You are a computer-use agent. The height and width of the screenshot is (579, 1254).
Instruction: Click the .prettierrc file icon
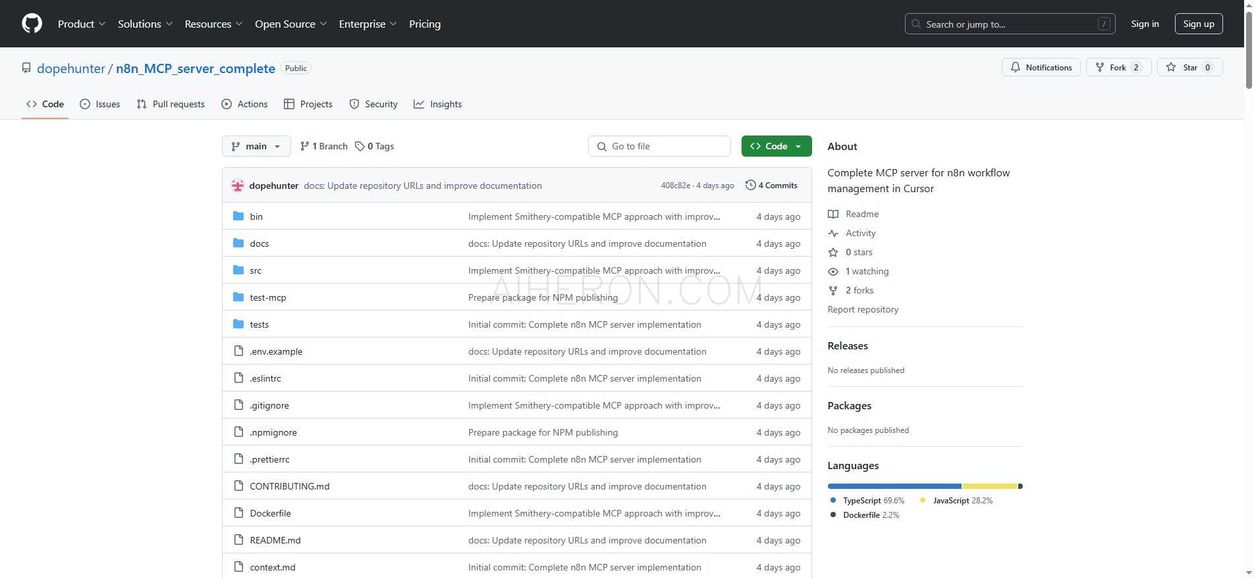(x=238, y=459)
